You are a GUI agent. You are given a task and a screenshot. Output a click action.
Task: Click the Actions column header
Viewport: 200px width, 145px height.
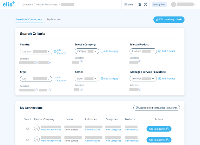pos(159,119)
